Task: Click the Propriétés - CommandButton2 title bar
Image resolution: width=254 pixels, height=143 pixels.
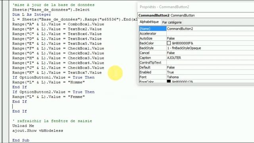Action: [x=196, y=7]
